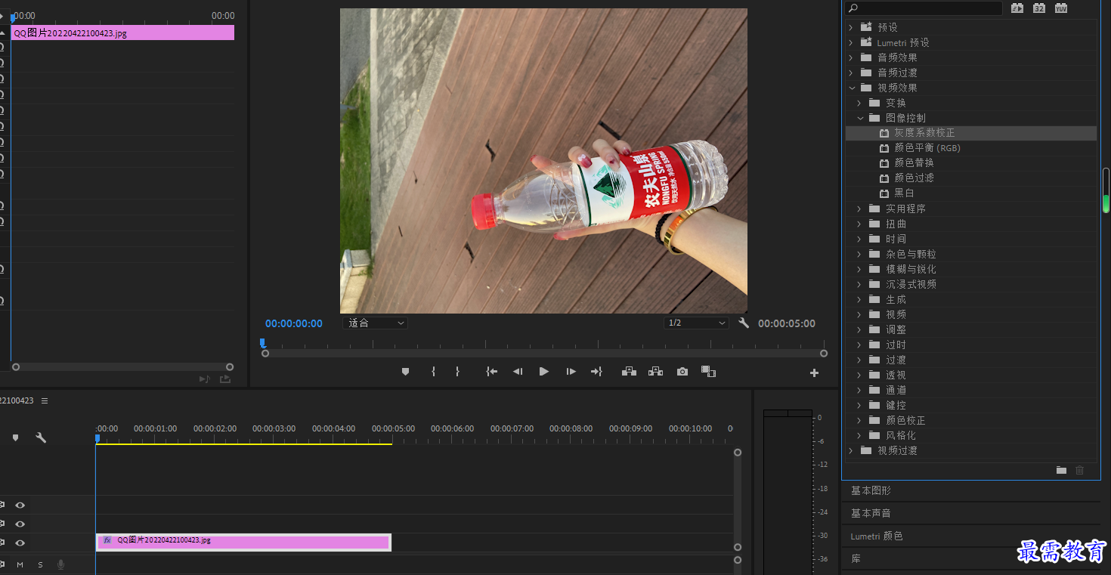Filter effects by accelerated effects icon
The image size is (1111, 575).
coord(1017,8)
